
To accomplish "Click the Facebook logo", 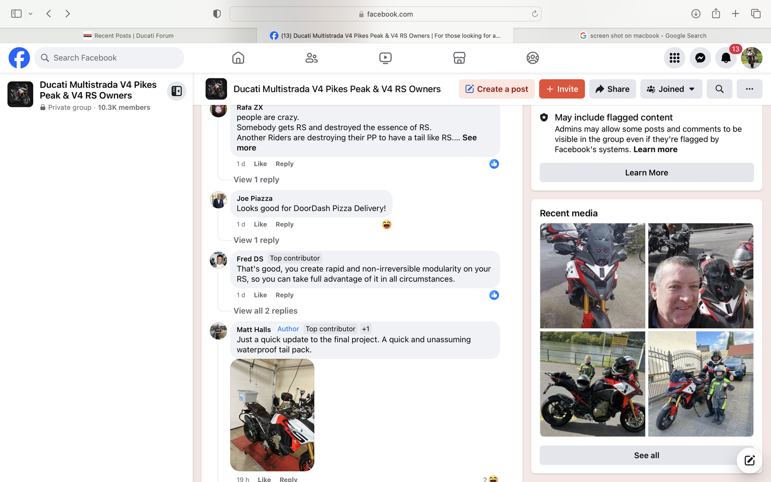I will (x=19, y=58).
